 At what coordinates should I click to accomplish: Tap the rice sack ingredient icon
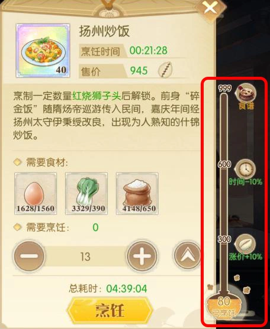(137, 194)
